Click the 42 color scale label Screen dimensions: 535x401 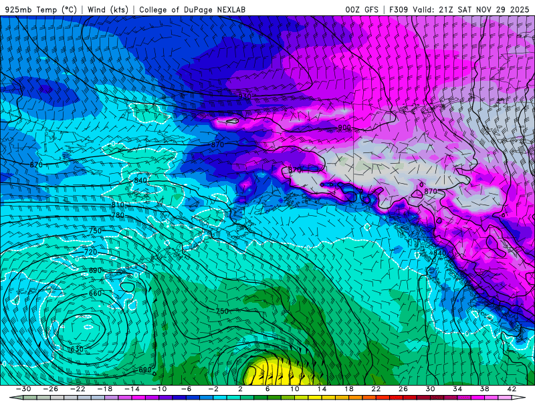pos(512,389)
